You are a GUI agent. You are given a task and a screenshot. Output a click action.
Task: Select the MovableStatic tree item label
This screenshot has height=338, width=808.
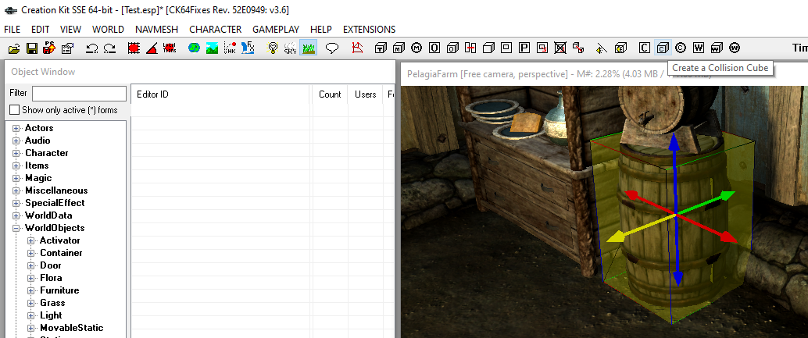pyautogui.click(x=72, y=328)
